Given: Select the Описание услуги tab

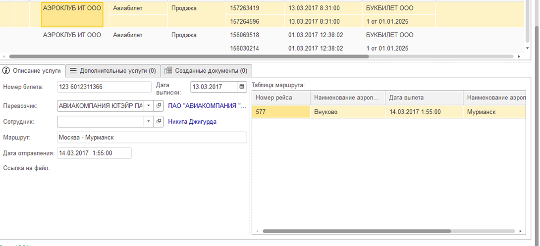Looking at the screenshot, I should [x=32, y=71].
